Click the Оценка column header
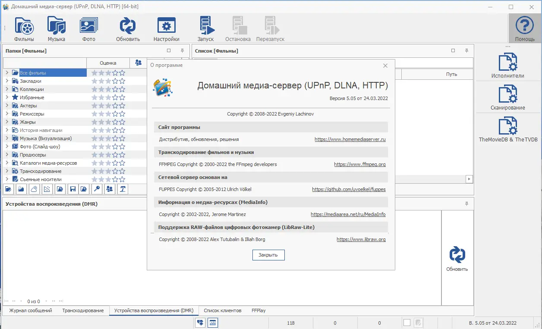The image size is (542, 329). [108, 63]
